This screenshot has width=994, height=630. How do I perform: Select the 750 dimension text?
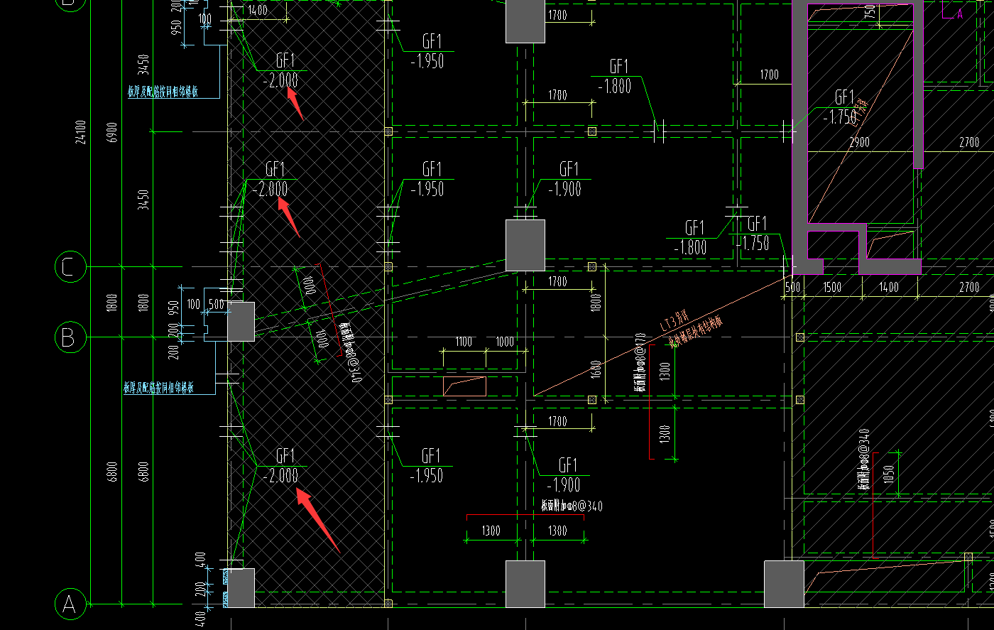tap(870, 11)
